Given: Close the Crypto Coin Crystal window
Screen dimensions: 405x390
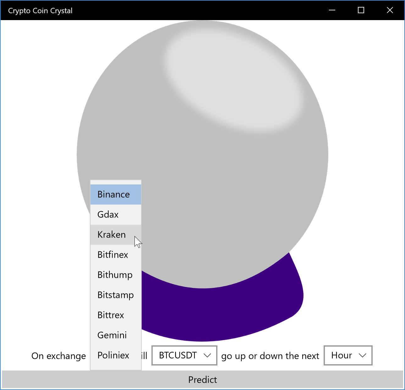Looking at the screenshot, I should coord(390,10).
